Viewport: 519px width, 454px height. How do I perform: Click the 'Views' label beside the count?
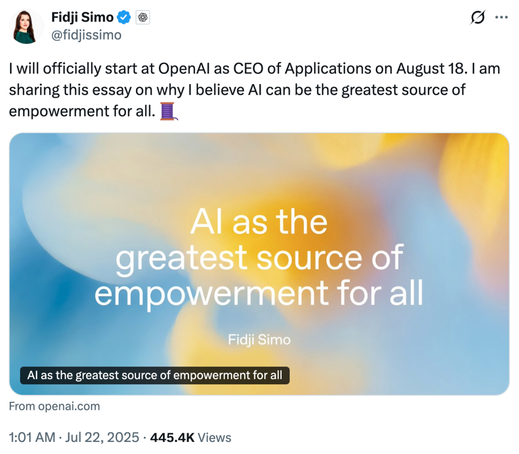coord(214,438)
